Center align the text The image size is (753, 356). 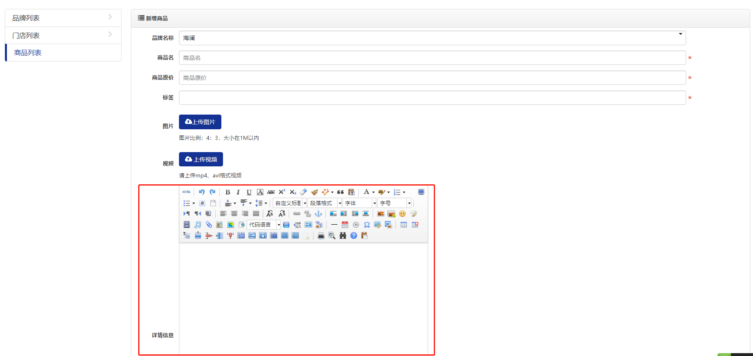point(234,214)
